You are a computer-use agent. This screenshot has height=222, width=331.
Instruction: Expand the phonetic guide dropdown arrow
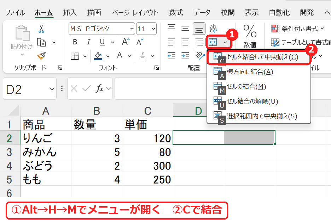pos(152,56)
